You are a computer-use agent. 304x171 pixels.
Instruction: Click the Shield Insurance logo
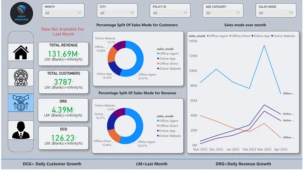pyautogui.click(x=22, y=14)
